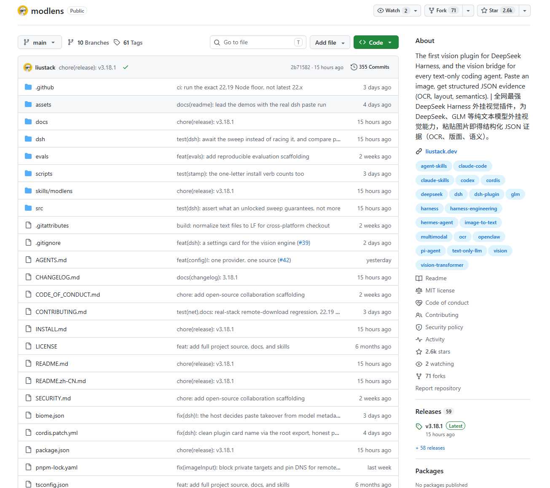The width and height of the screenshot is (550, 488).
Task: Click the history clock icon by 355 Commits
Action: click(x=354, y=67)
